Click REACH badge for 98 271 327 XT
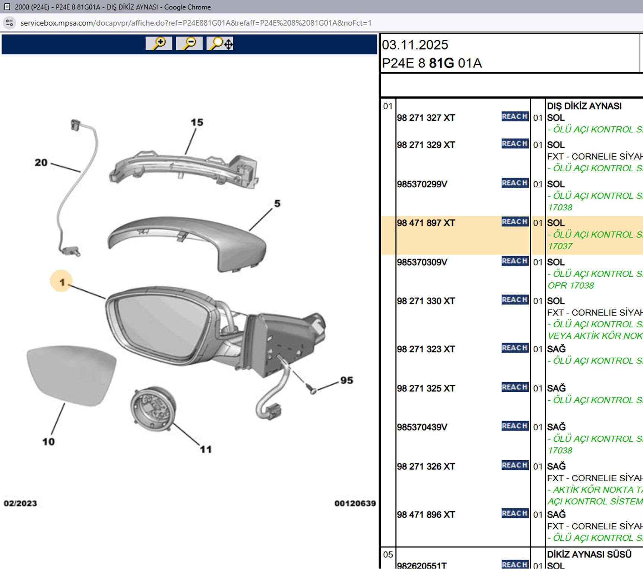This screenshot has height=572, width=643. (514, 117)
